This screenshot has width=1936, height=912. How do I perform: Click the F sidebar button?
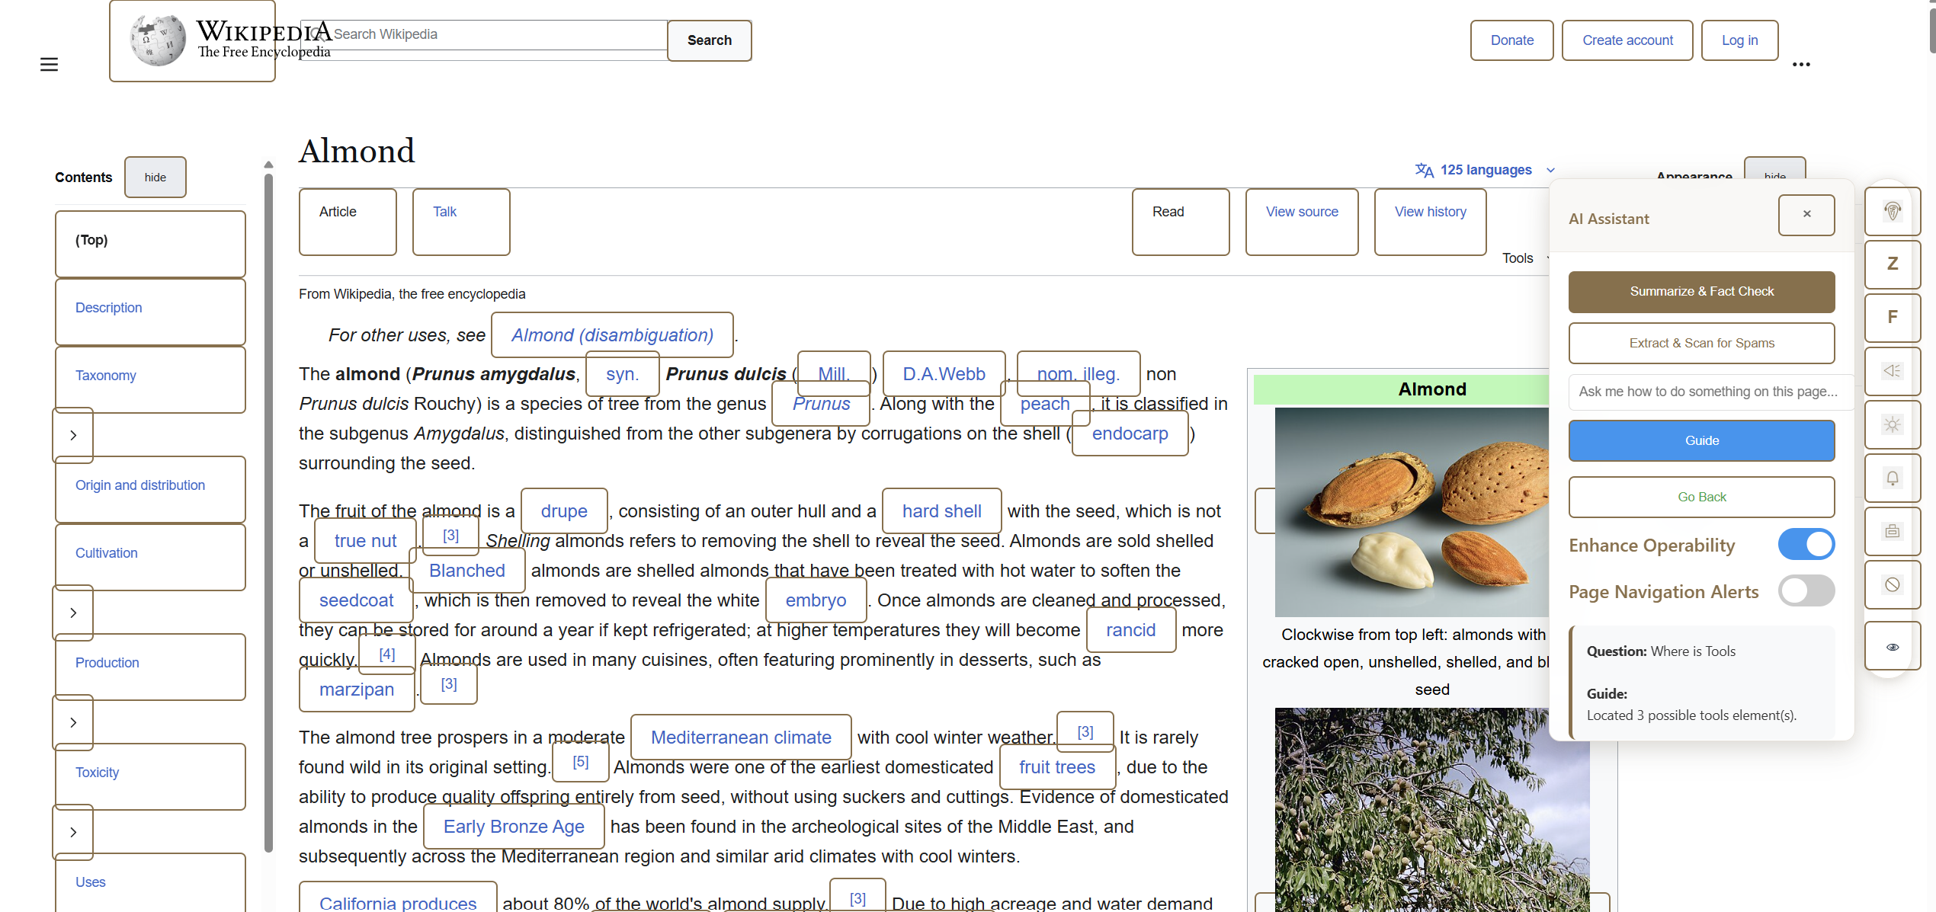point(1892,317)
